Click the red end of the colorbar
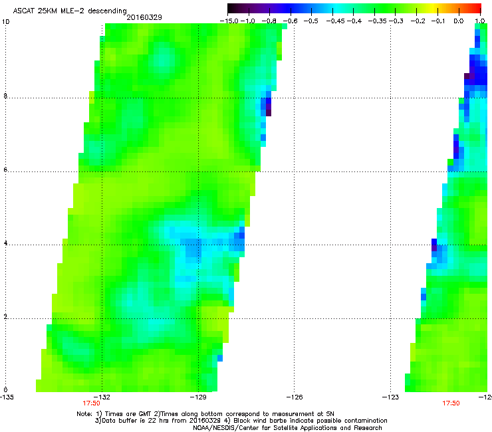The image size is (492, 432). [x=477, y=9]
